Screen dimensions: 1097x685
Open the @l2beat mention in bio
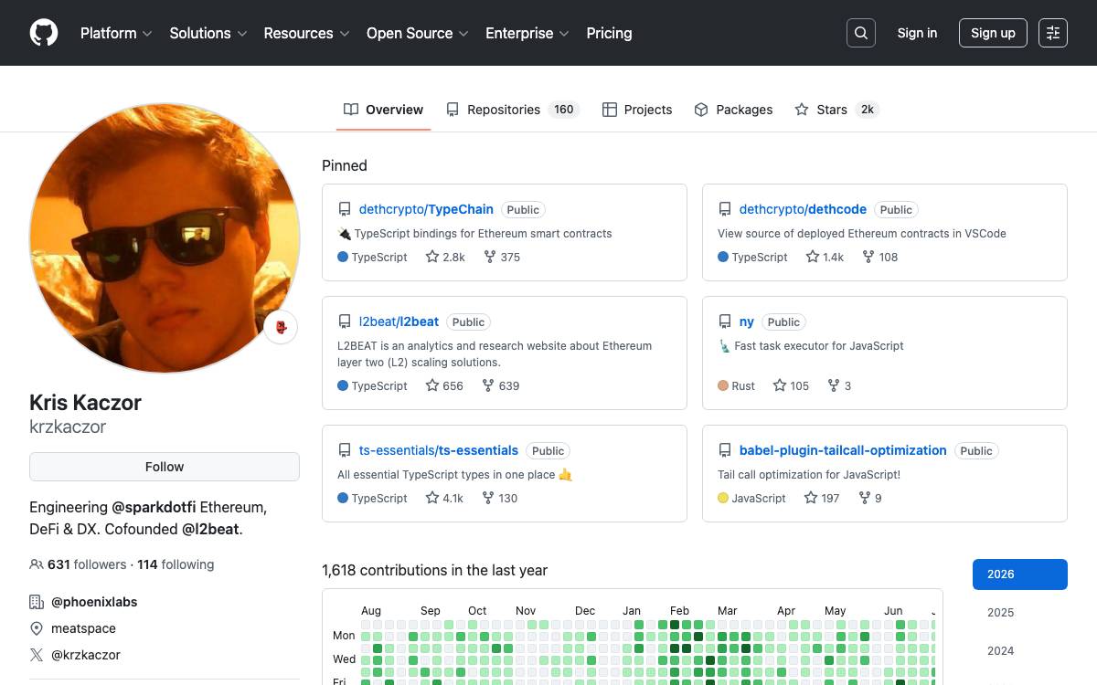210,529
